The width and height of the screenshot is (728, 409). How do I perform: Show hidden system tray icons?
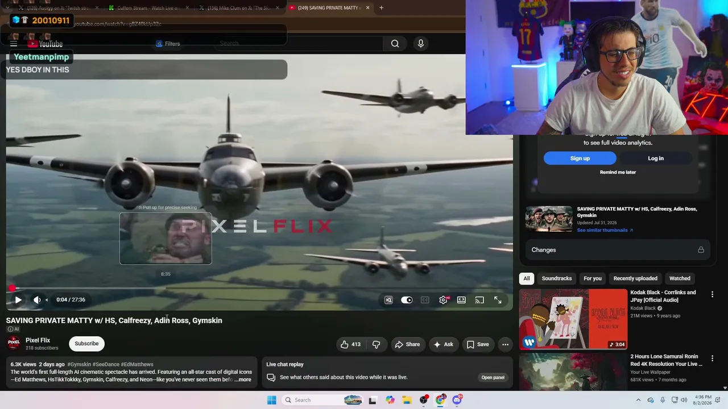[x=638, y=400]
